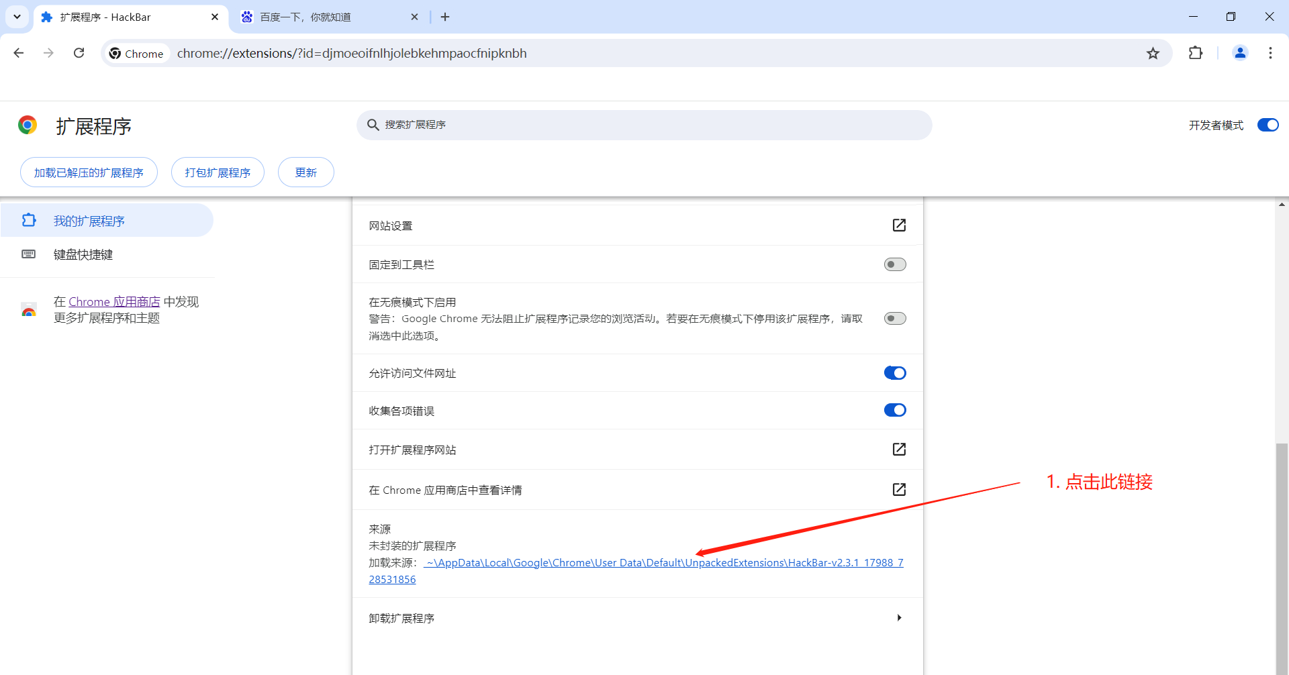
Task: Close the 扩展程序 - HackBar tab
Action: coord(215,17)
